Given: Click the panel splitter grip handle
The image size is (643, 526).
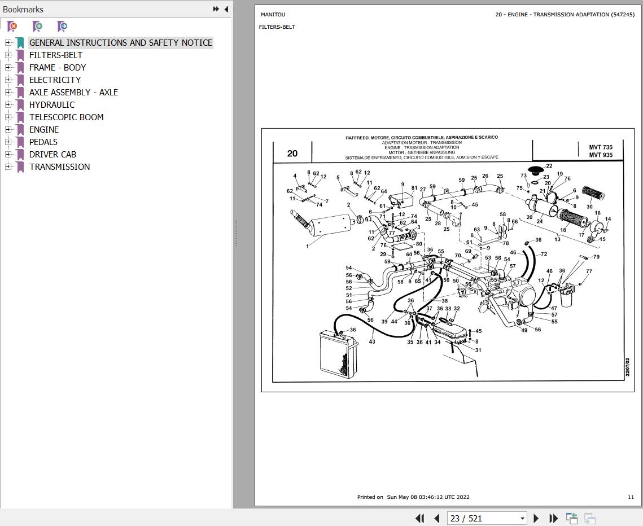Looking at the screenshot, I should coord(235,233).
